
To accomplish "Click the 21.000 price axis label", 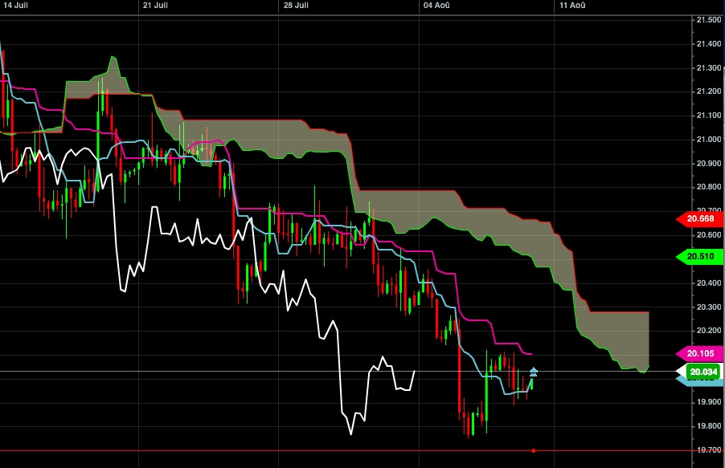I will pos(708,139).
